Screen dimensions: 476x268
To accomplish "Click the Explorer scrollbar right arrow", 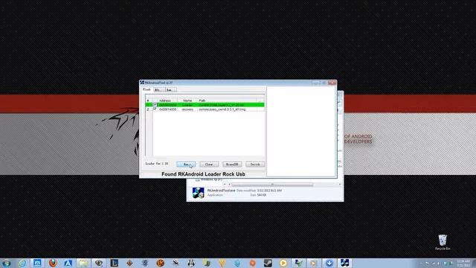I will point(340,185).
